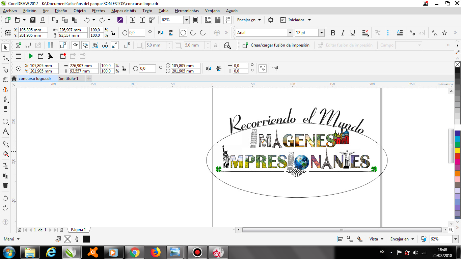The height and width of the screenshot is (259, 461).
Task: Open the font name Arial dropdown
Action: click(290, 33)
